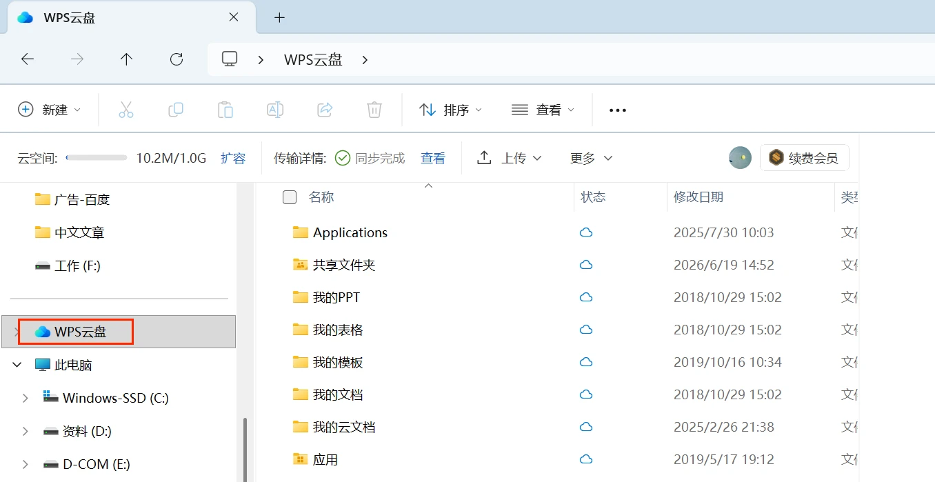
Task: Close the WPS云盘 tab
Action: tap(234, 17)
